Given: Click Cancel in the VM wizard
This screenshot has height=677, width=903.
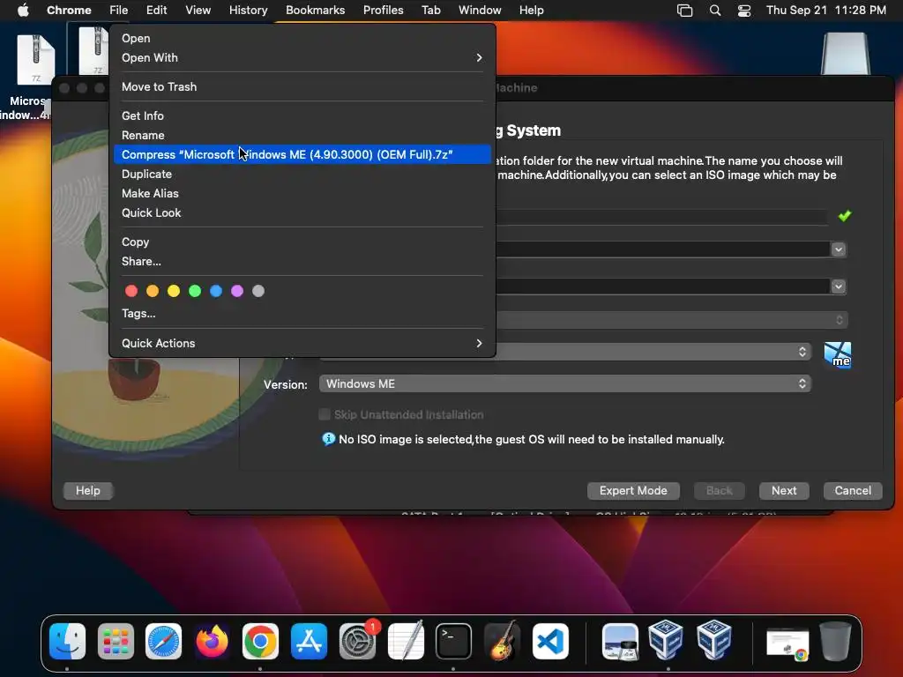Looking at the screenshot, I should pyautogui.click(x=853, y=490).
